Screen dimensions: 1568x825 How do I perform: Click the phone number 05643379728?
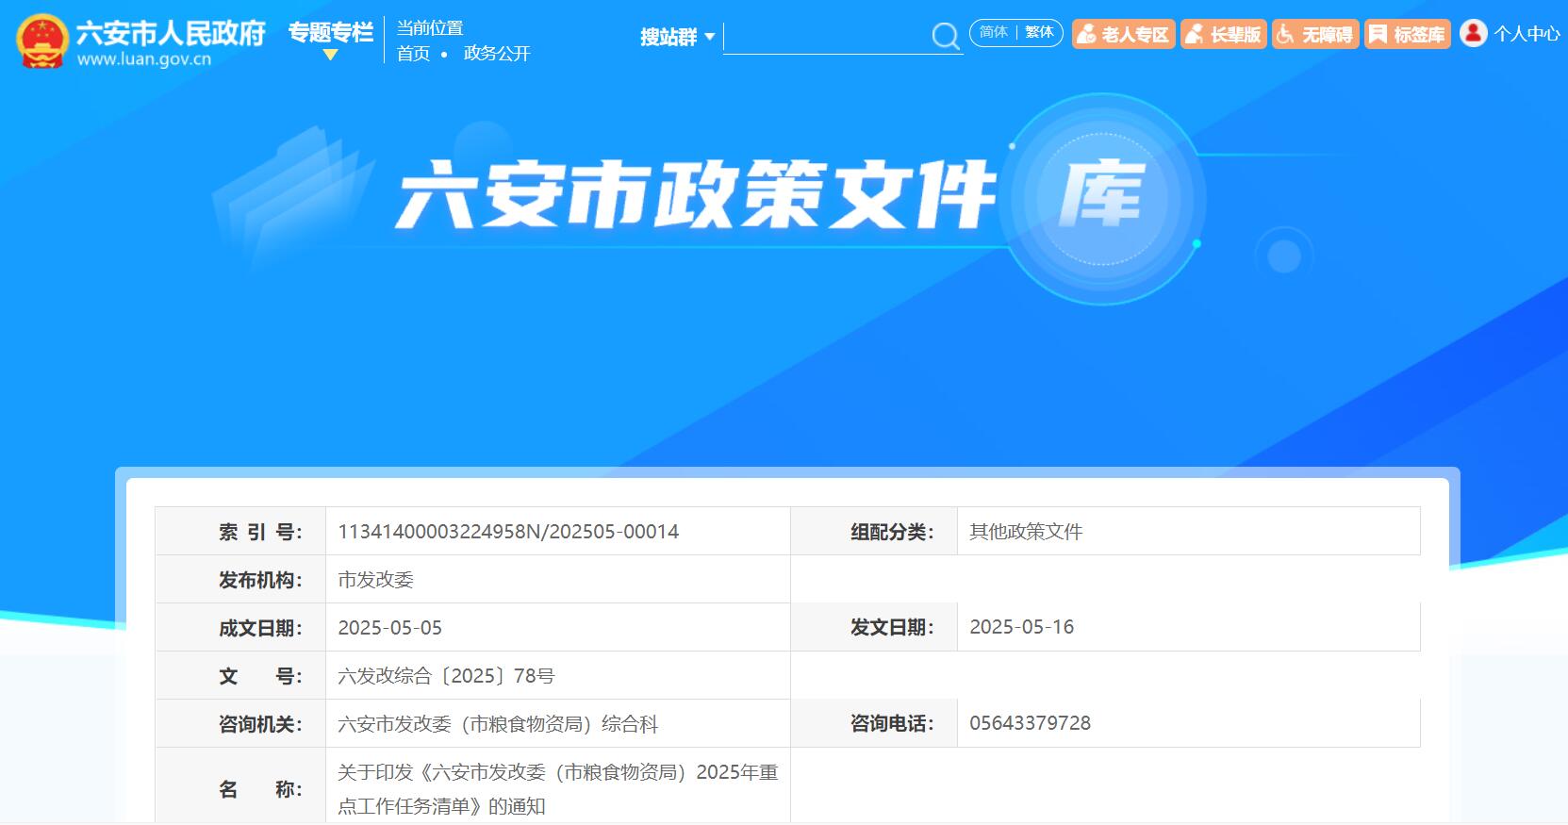[1030, 723]
